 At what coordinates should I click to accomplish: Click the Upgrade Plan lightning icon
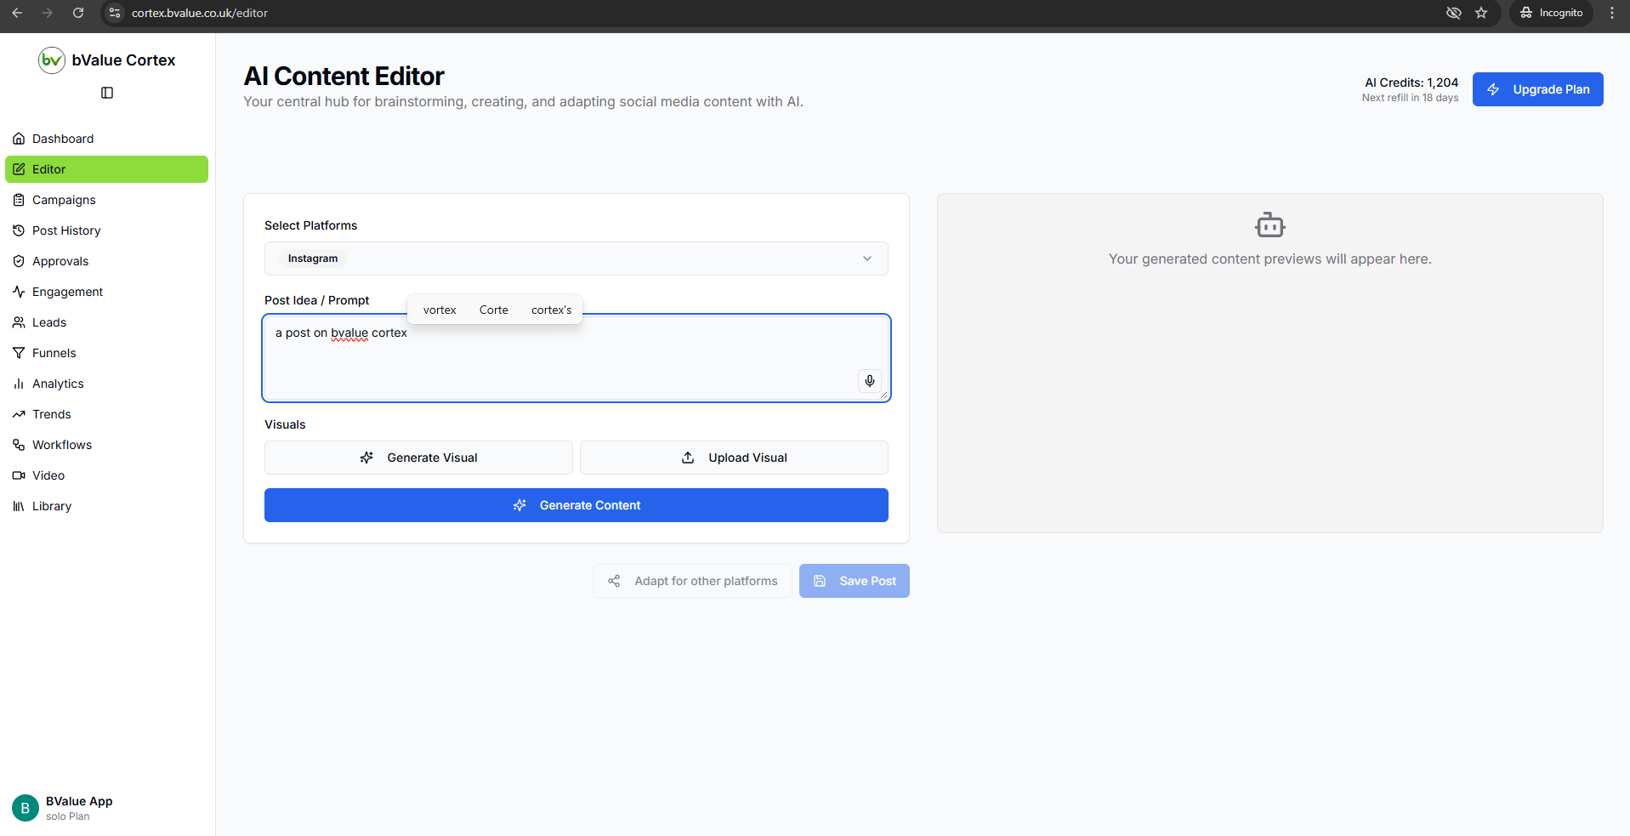(x=1493, y=89)
